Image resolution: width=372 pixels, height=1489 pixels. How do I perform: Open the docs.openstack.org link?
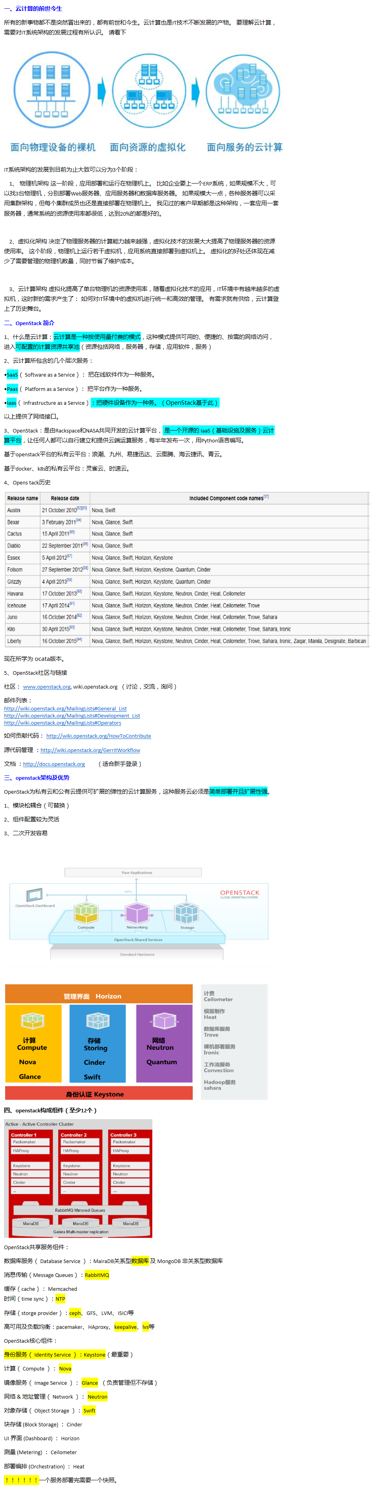pos(54,764)
